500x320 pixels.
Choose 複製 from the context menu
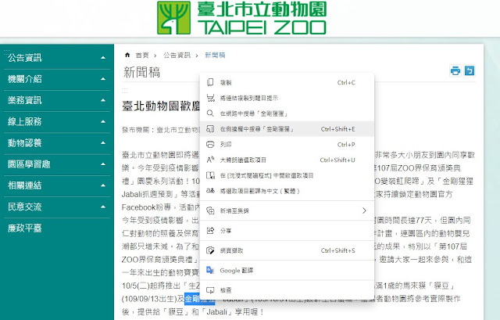coord(287,82)
